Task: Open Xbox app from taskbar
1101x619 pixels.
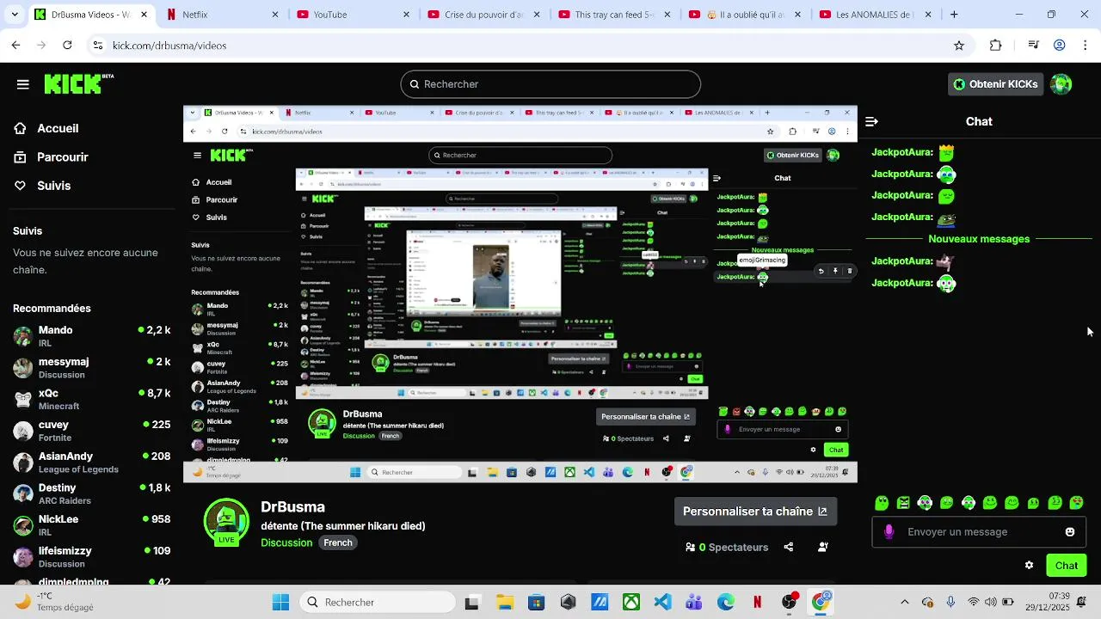Action: pos(631,603)
